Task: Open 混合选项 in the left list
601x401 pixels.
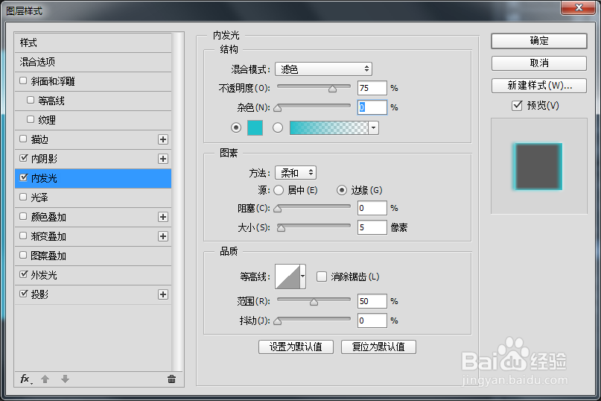Action: [x=93, y=62]
